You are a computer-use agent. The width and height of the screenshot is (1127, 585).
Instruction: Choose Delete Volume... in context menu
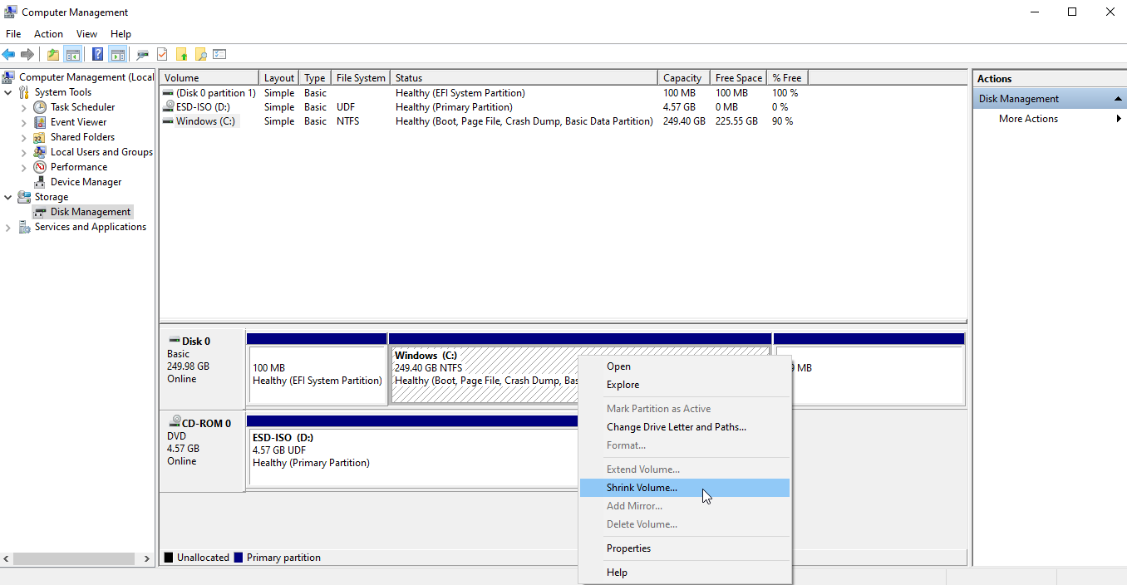(685, 524)
